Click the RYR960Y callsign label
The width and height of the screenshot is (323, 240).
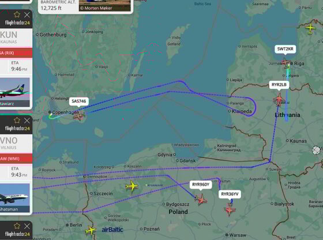201,185
